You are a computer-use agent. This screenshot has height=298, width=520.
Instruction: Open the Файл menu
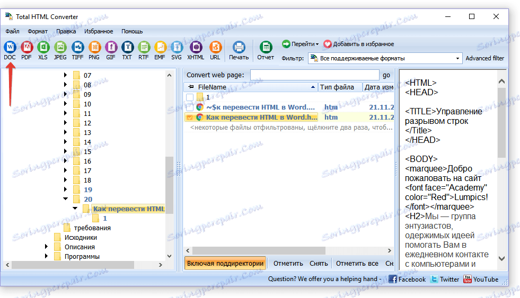point(12,31)
